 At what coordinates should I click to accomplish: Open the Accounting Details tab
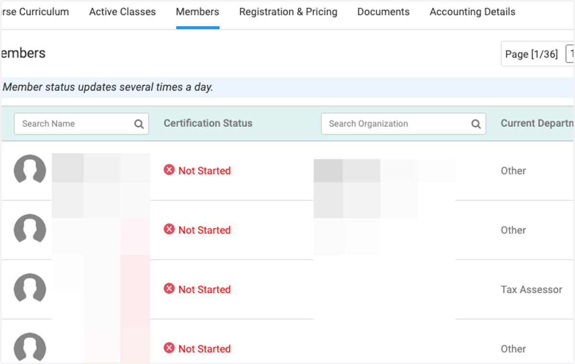[x=472, y=12]
